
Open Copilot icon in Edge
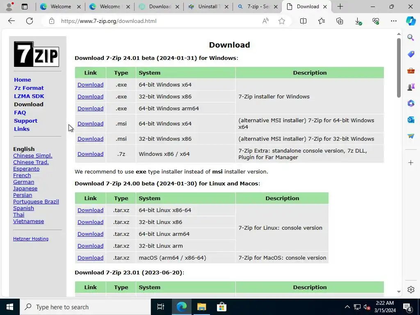pyautogui.click(x=411, y=21)
